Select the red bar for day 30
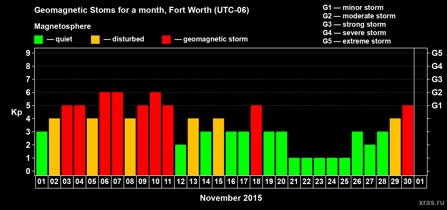Image resolution: width=447 pixels, height=210 pixels. point(408,140)
